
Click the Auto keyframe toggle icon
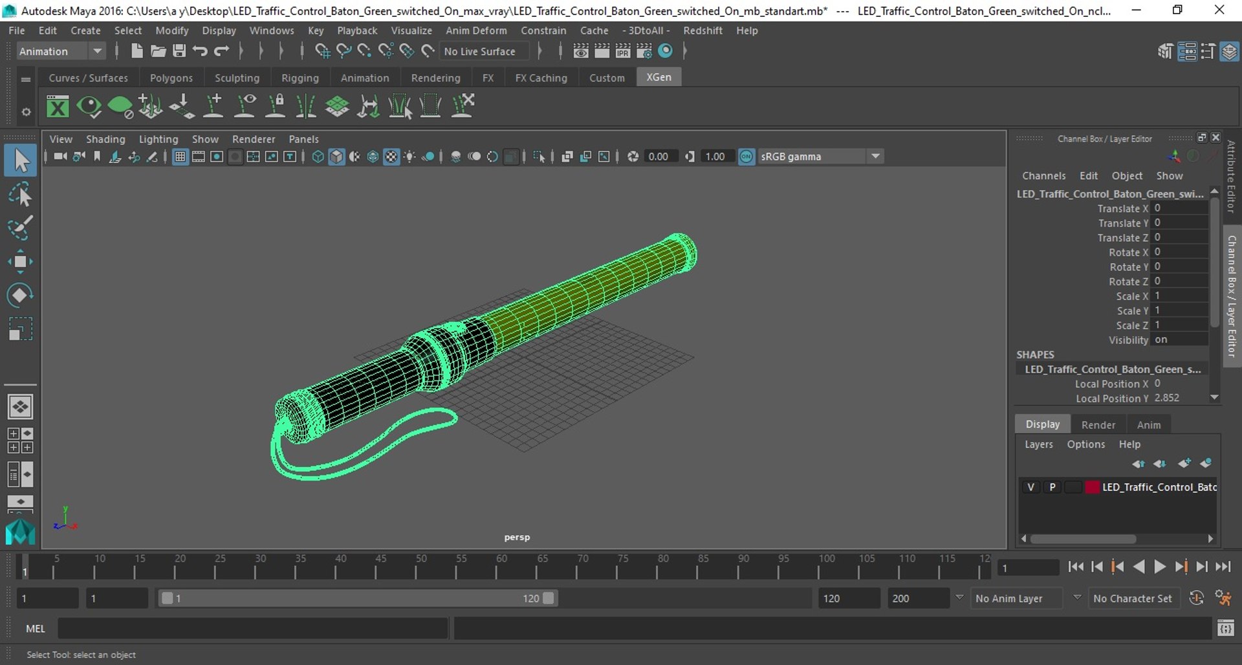click(1197, 598)
